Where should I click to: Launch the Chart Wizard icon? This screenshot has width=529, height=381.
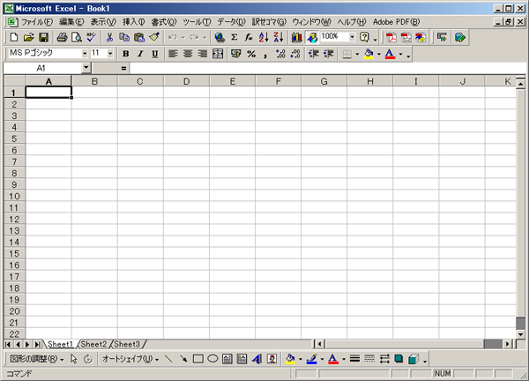point(297,37)
